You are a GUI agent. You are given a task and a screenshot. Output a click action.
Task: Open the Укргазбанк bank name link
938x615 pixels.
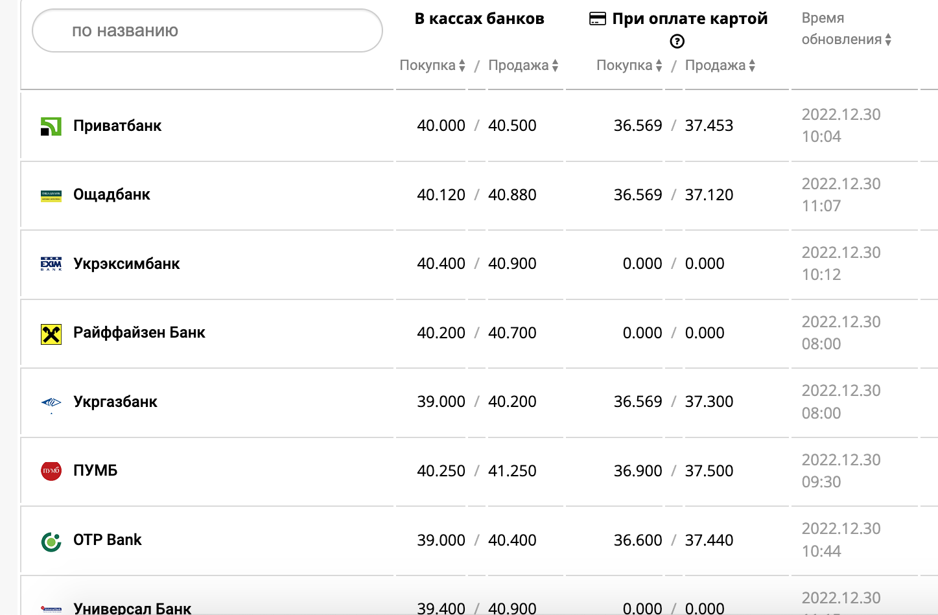(115, 402)
